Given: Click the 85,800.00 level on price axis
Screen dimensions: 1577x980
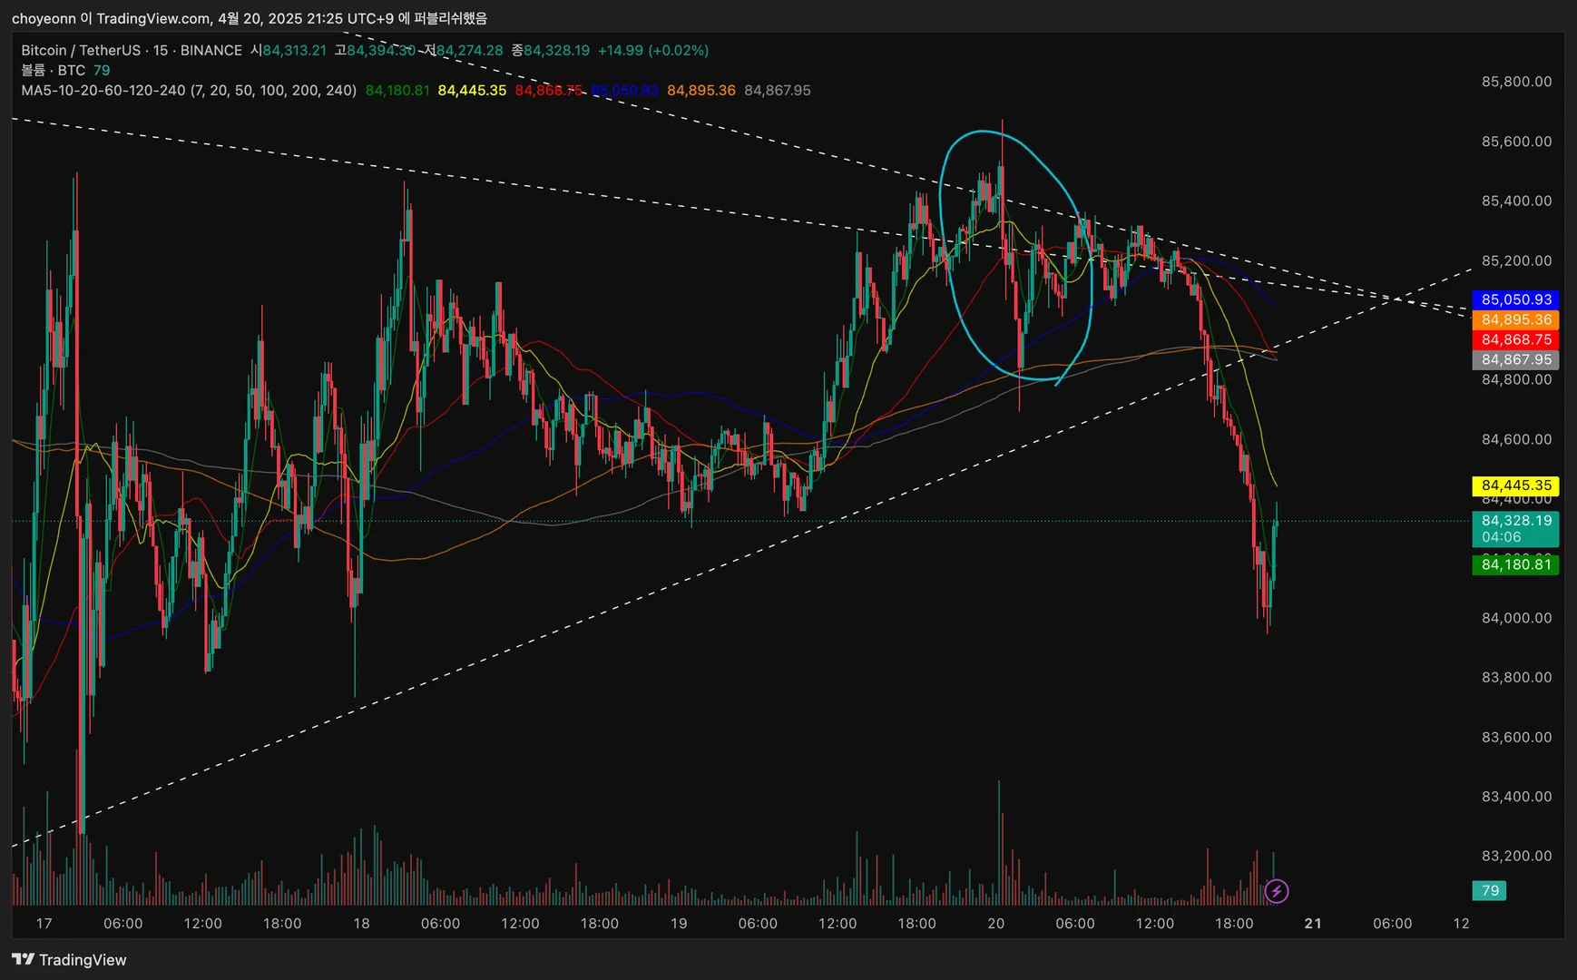Looking at the screenshot, I should click(1516, 82).
